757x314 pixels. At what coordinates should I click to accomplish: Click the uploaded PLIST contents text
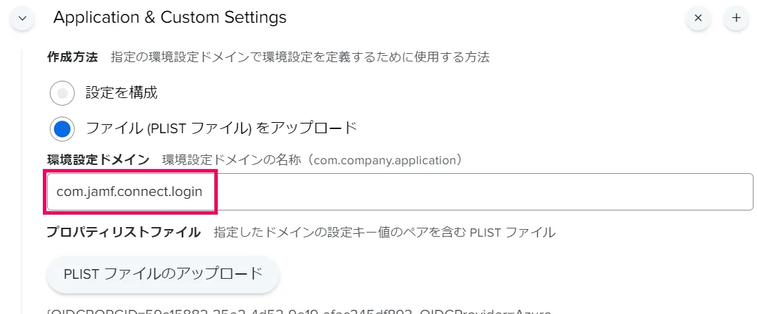pyautogui.click(x=299, y=311)
